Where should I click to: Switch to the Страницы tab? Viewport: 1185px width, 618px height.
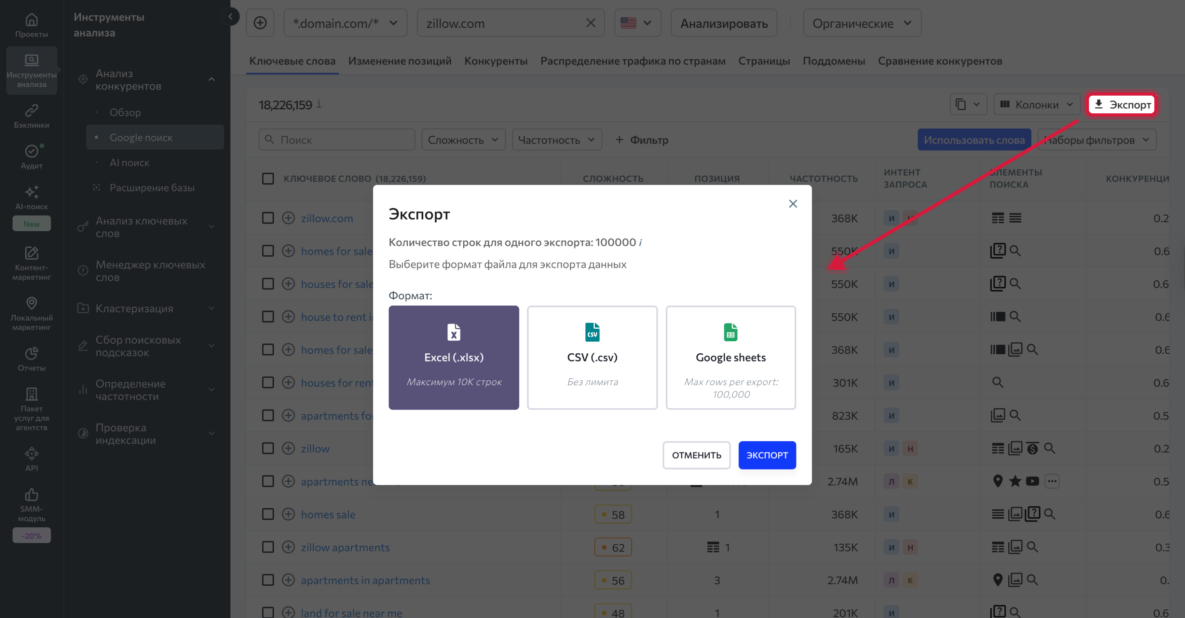[764, 60]
